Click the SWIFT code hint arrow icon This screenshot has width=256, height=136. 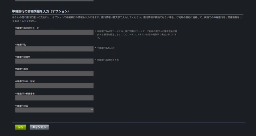(95, 31)
